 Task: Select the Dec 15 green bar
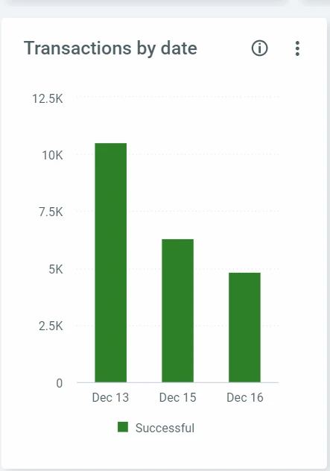[178, 311]
